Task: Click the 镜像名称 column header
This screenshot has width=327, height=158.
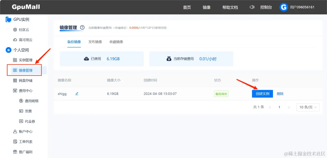Action: click(64, 80)
